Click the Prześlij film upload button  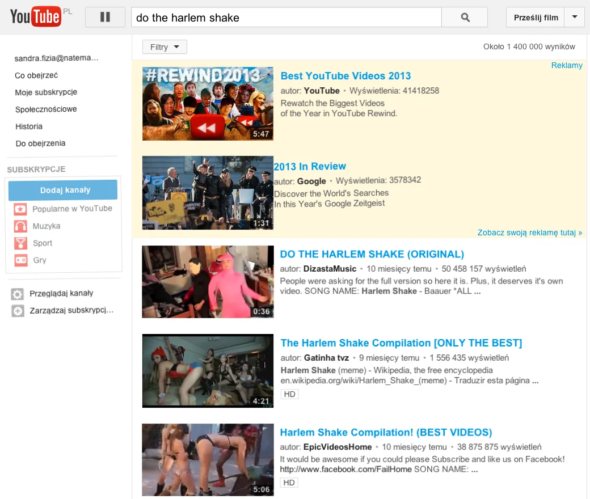(536, 18)
